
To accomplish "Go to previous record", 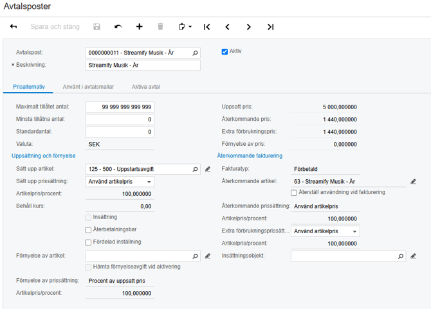I will click(227, 27).
